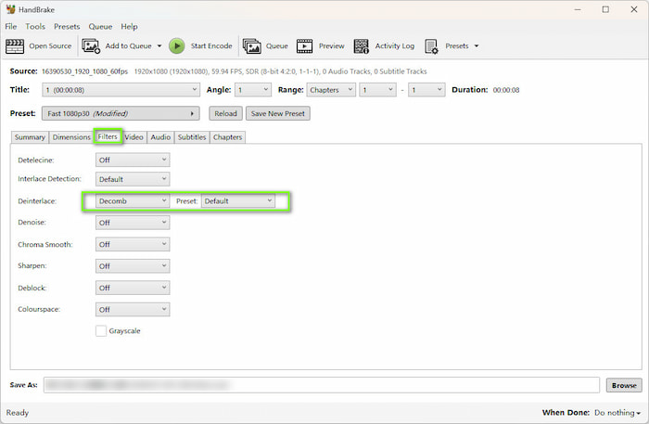Switch to the Summary tab
Screen dimensions: 649x424
point(30,137)
